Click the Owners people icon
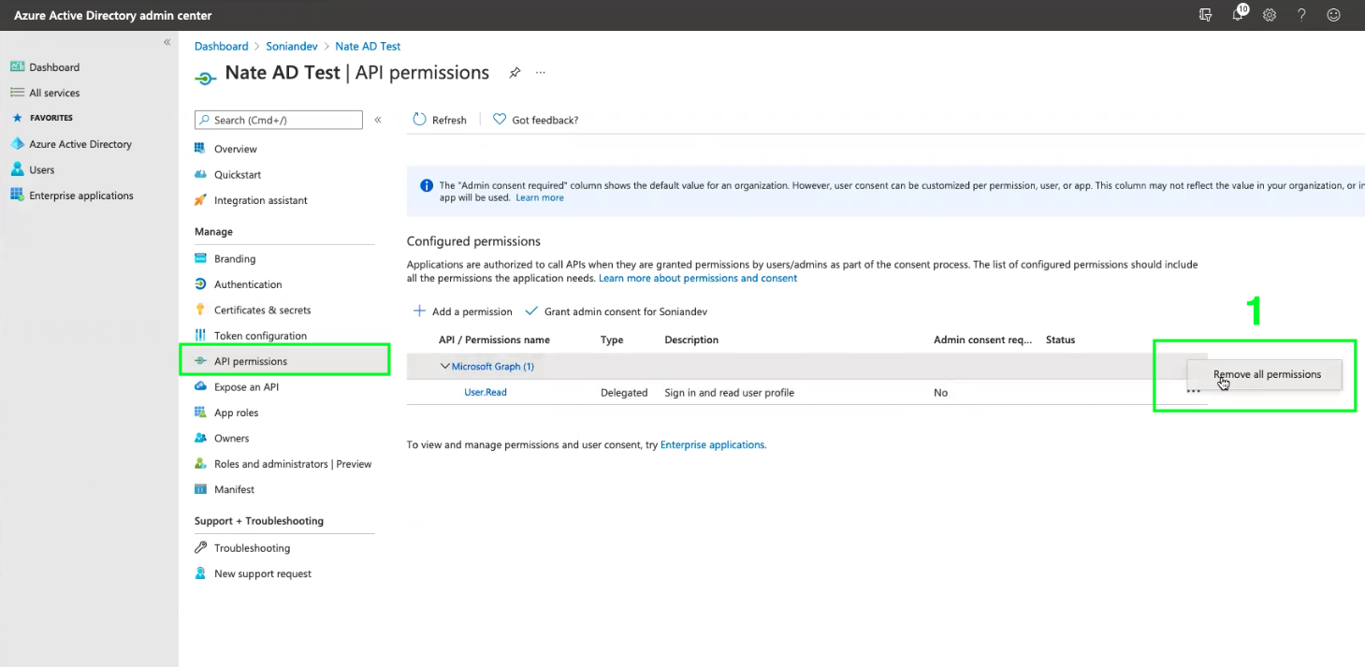 click(x=200, y=437)
